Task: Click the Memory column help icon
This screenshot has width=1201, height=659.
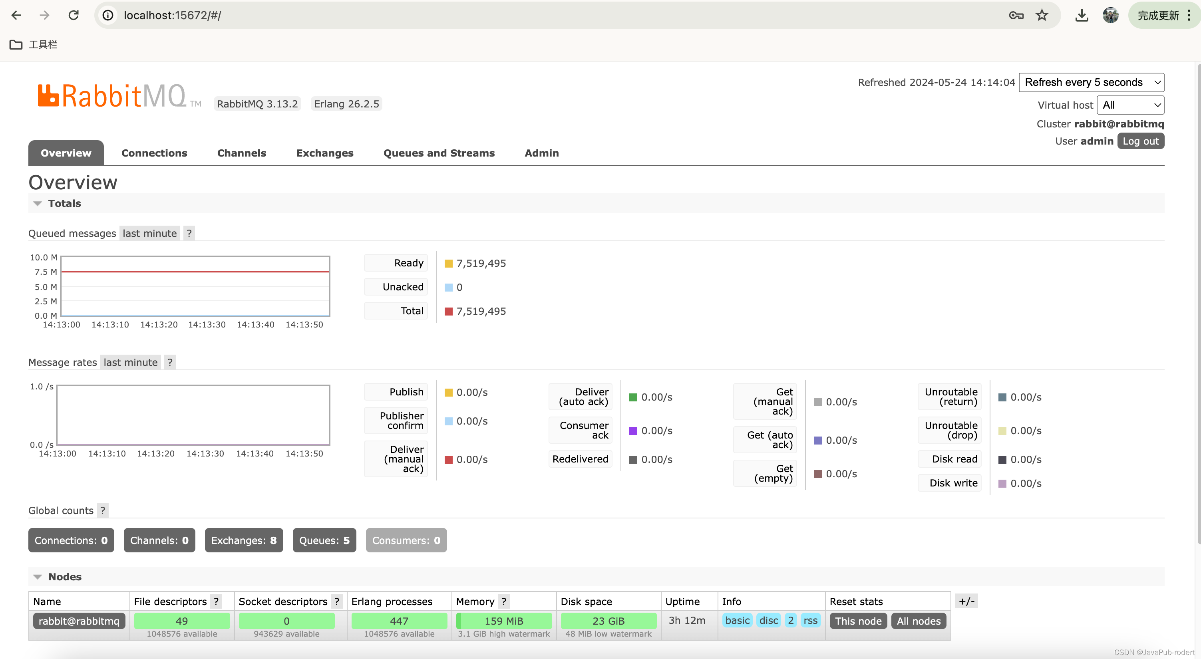Action: tap(503, 601)
